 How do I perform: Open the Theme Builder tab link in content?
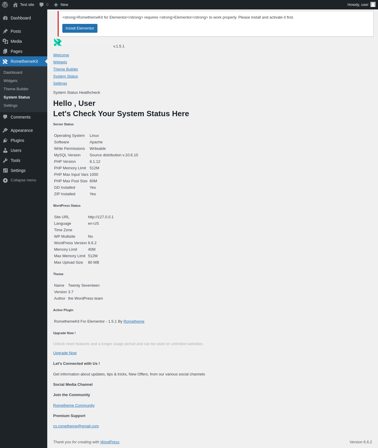tap(66, 69)
